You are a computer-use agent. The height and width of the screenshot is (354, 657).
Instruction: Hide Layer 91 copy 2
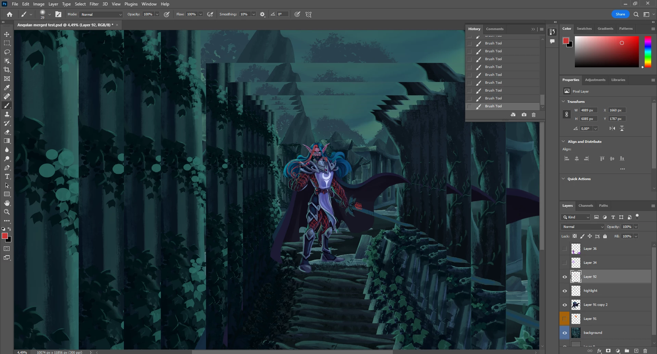click(565, 305)
